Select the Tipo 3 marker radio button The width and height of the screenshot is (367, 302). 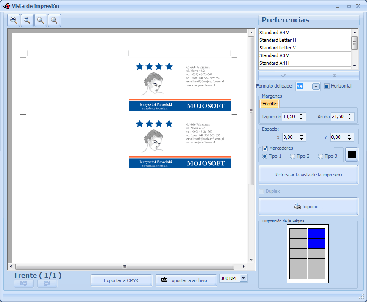(320, 156)
